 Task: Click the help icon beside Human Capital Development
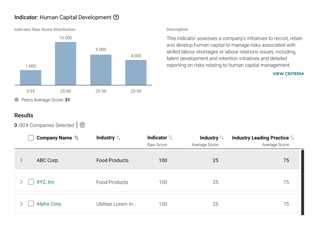(116, 17)
